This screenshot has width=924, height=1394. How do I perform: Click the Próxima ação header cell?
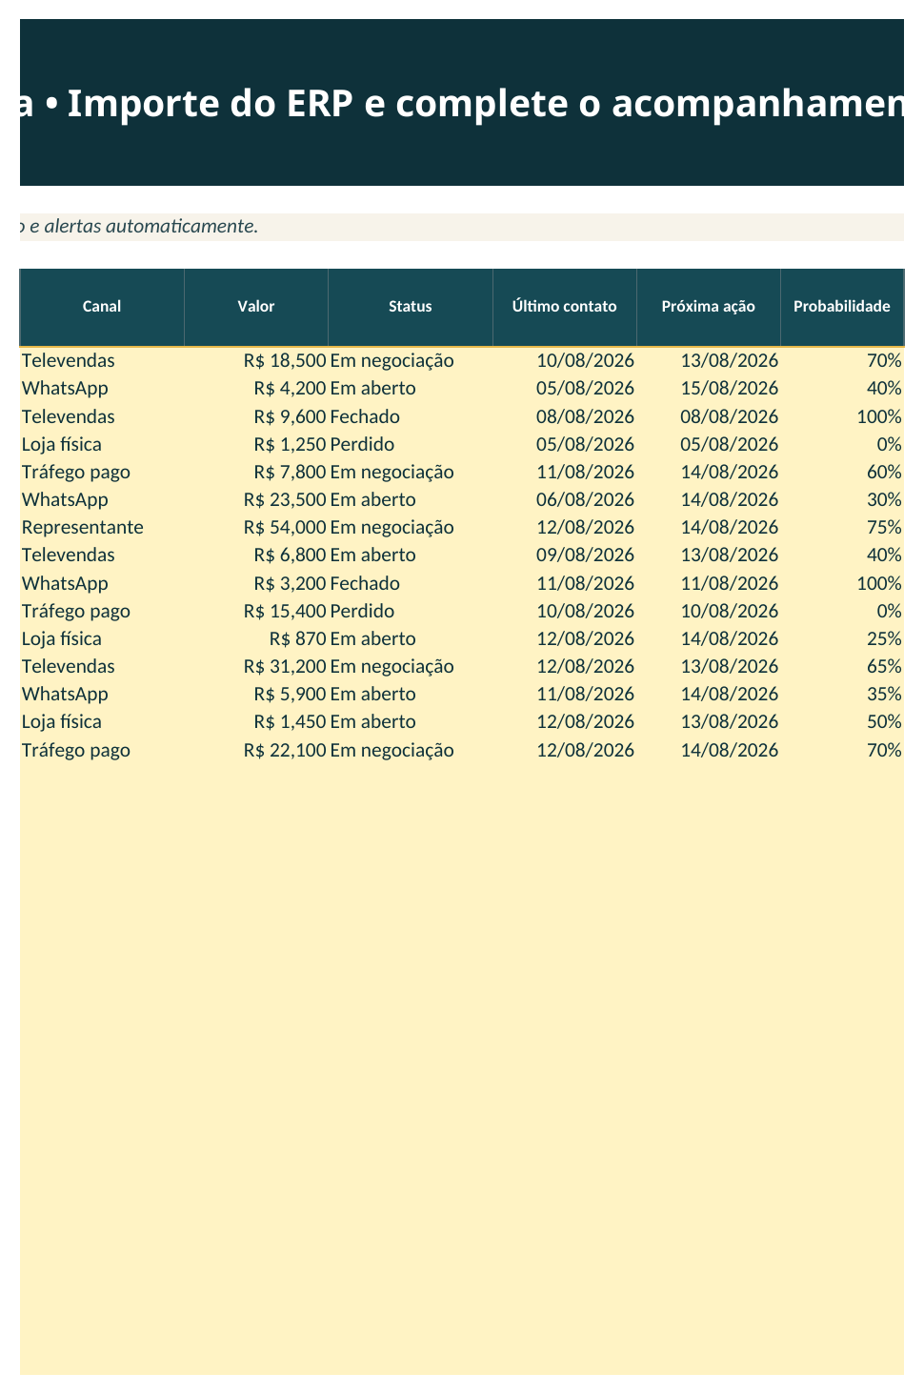[x=709, y=307]
